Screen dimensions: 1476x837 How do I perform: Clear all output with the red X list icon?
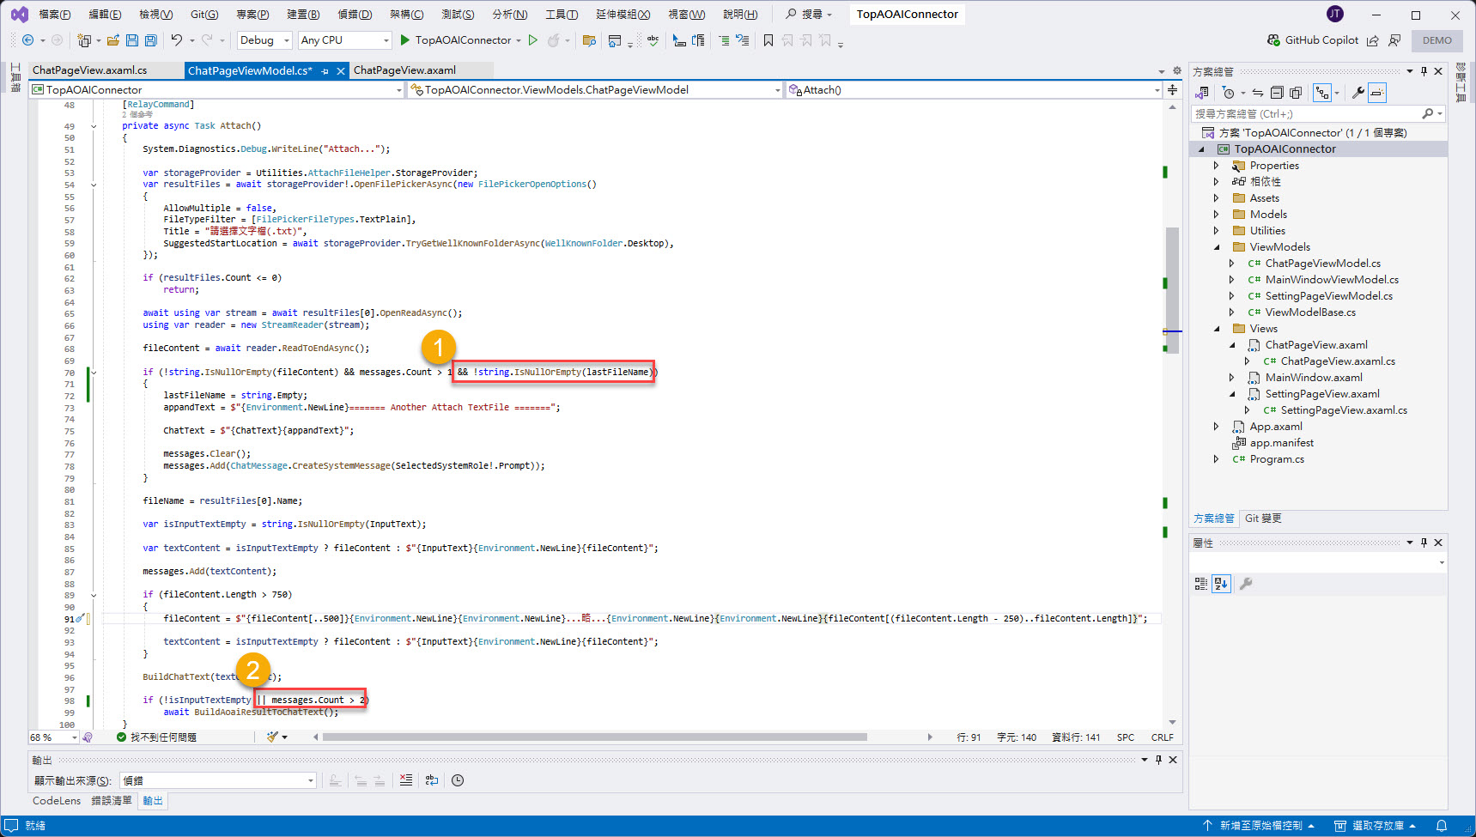406,780
